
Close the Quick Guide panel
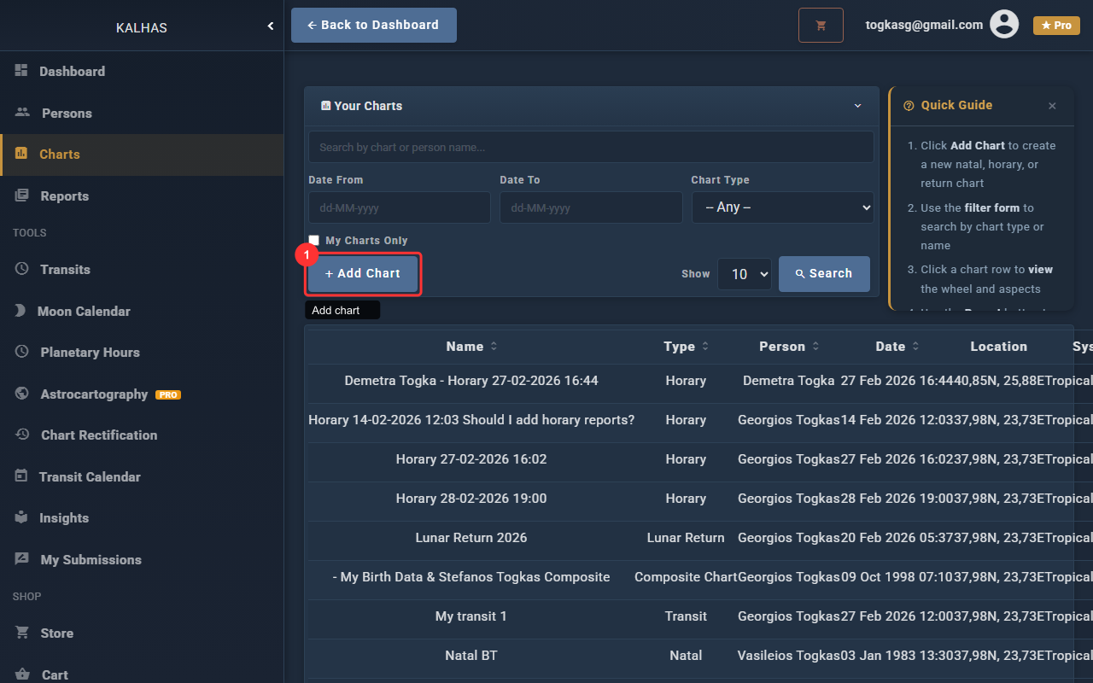coord(1052,106)
